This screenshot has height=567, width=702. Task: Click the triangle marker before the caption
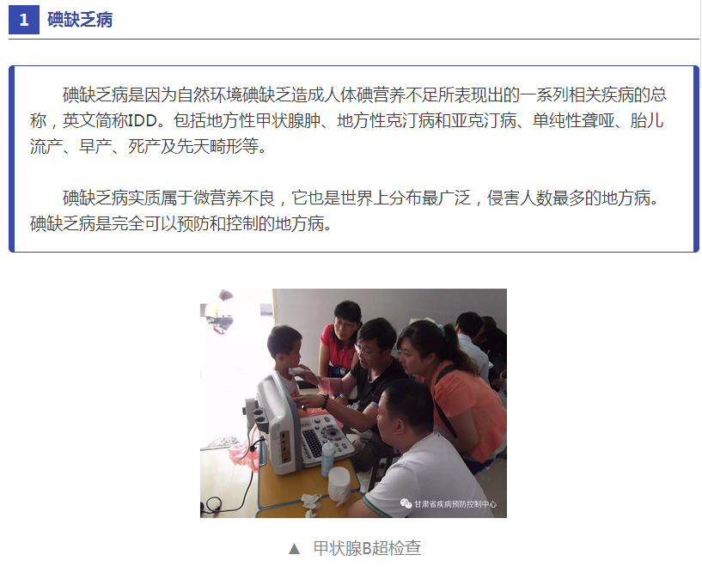(x=294, y=549)
